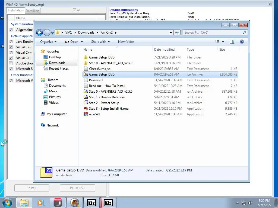Open My Computer in the navigation pane

coord(56,114)
